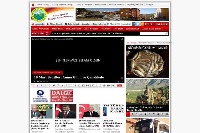Open TBMM Başkanı İsmail Kahraman article

(x=89, y=123)
